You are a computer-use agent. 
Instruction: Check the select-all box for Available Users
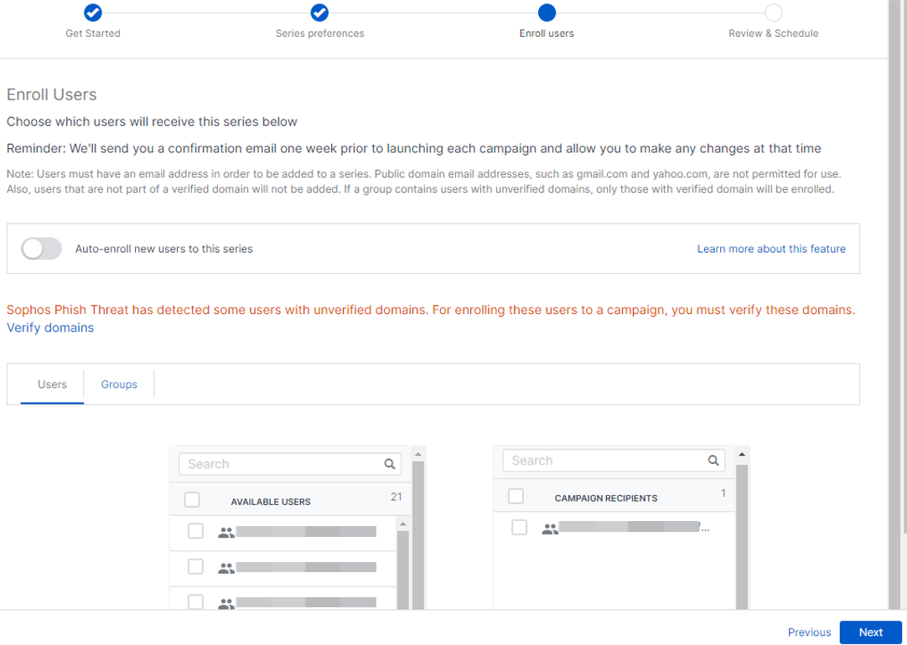(192, 500)
